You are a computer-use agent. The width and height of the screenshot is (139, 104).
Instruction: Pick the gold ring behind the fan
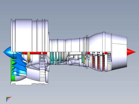click(29, 57)
